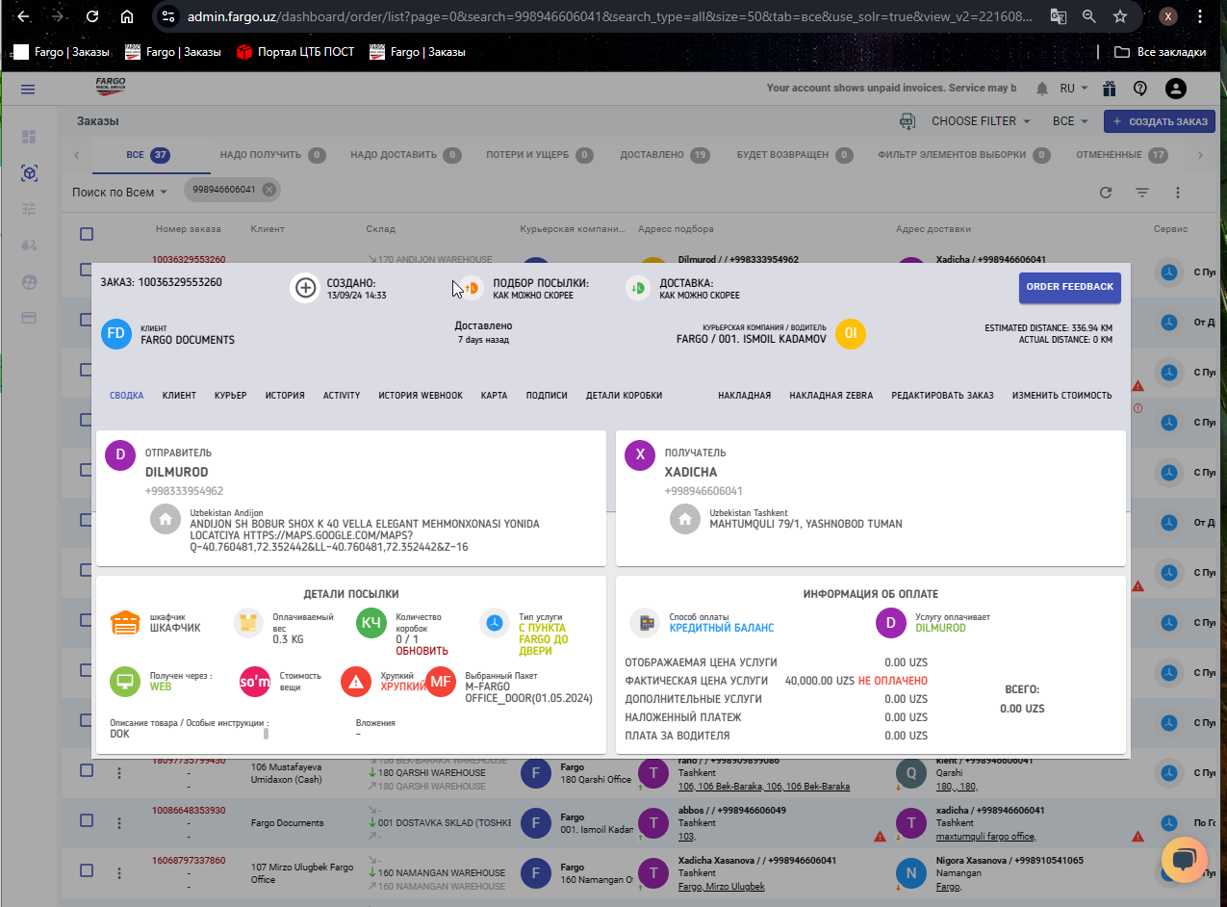
Task: Click the FD client avatar
Action: point(116,334)
